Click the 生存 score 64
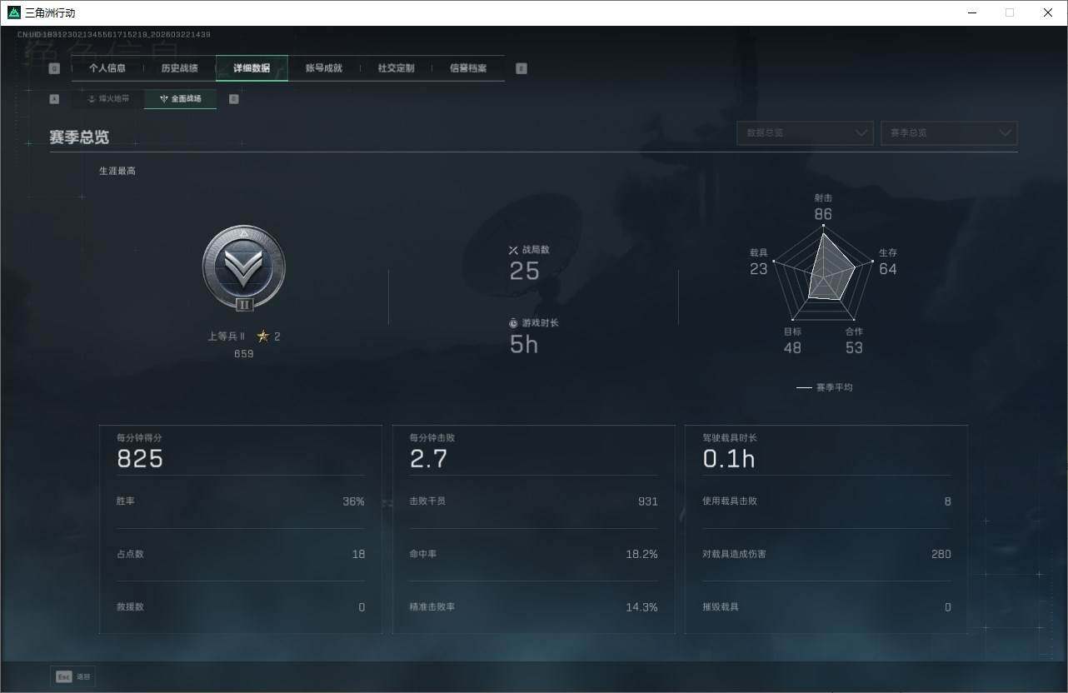Screen dimensions: 1068x693 pos(888,269)
